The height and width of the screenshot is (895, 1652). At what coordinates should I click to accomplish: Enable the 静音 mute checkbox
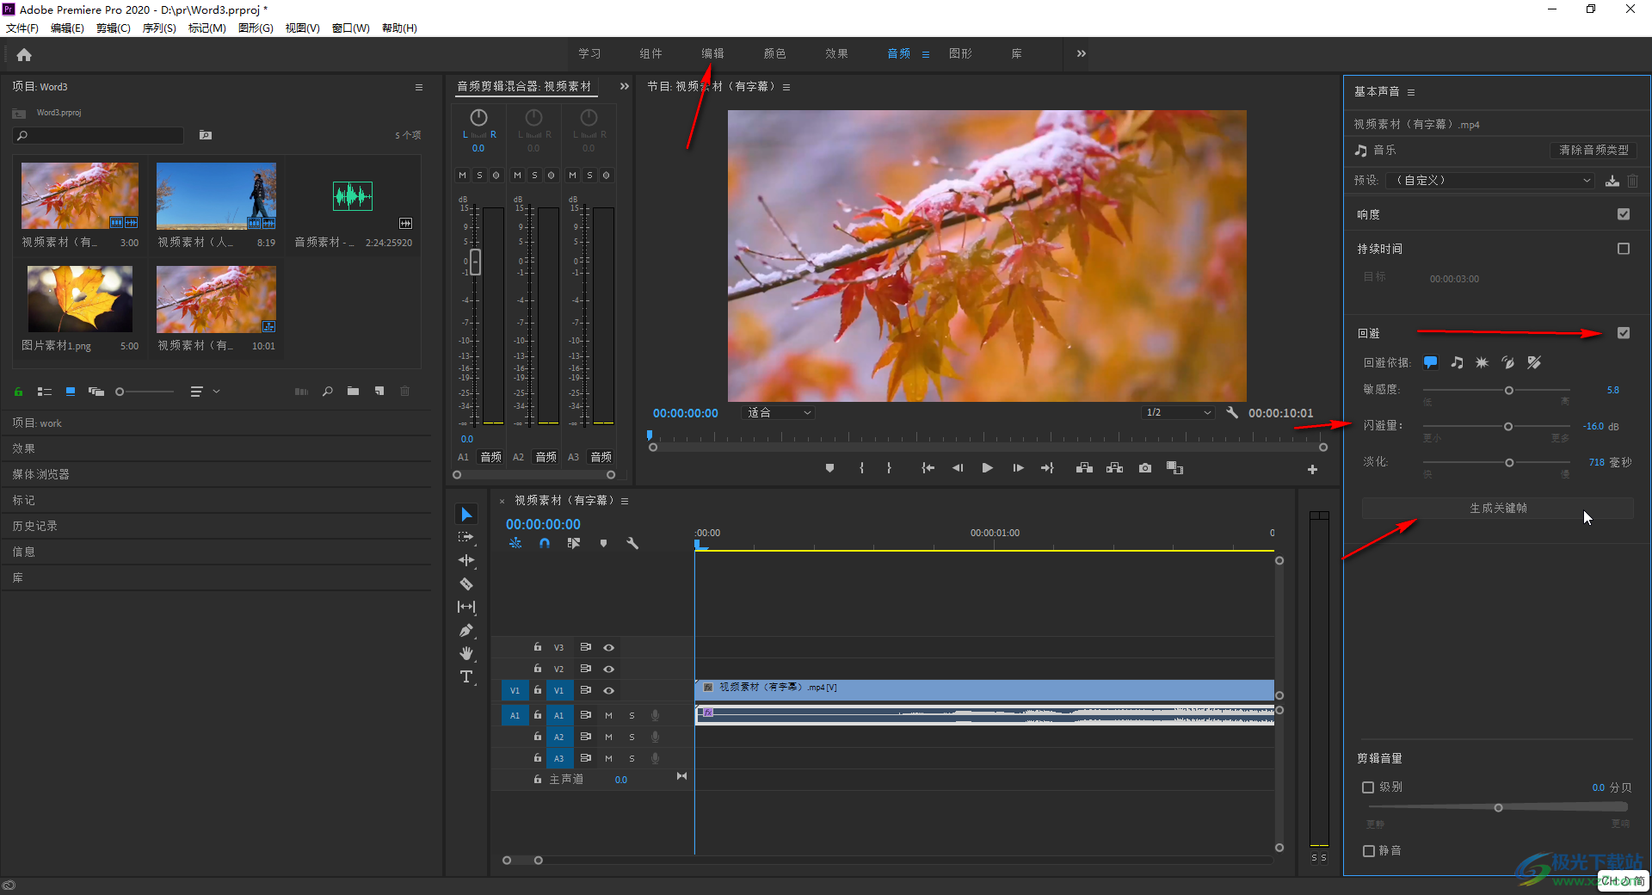click(x=1368, y=851)
